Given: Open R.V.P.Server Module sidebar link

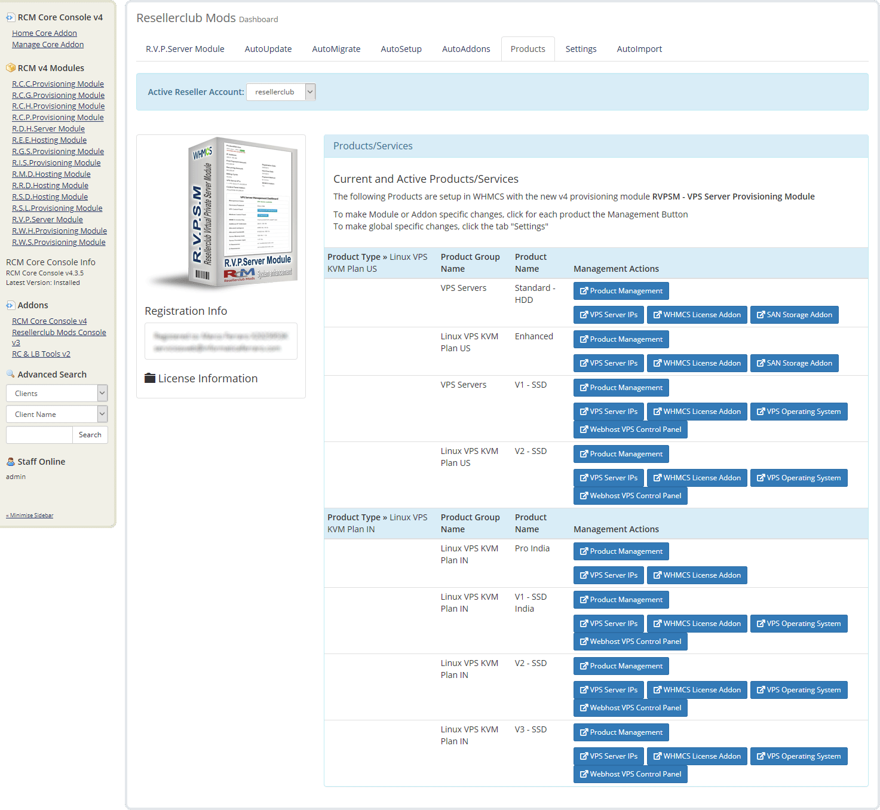Looking at the screenshot, I should 47,220.
